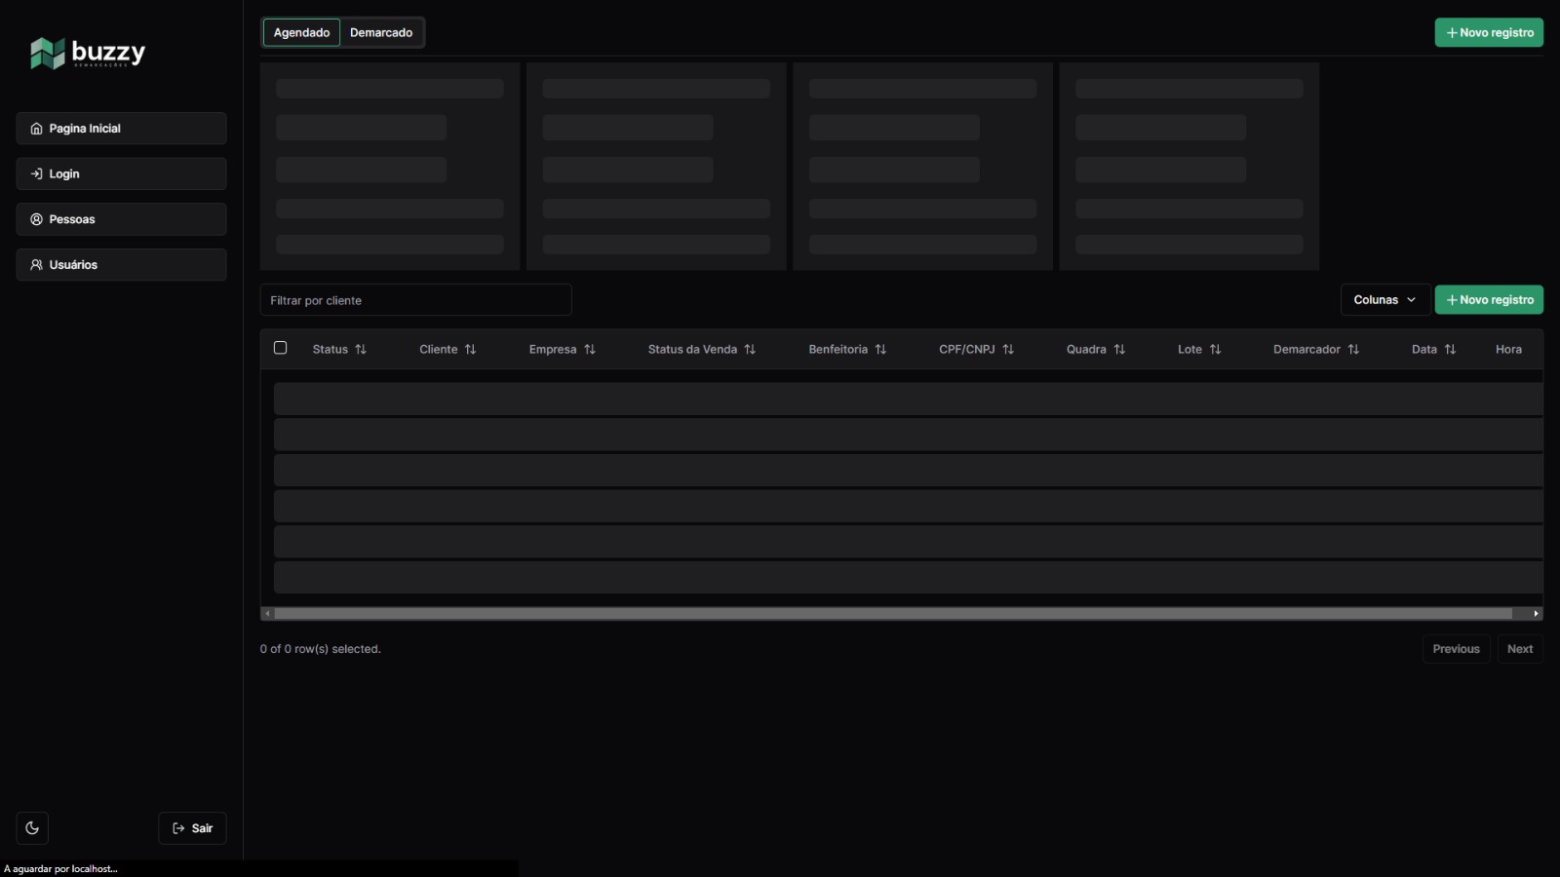The width and height of the screenshot is (1560, 877).
Task: Toggle dark mode with moon icon
Action: pyautogui.click(x=32, y=828)
